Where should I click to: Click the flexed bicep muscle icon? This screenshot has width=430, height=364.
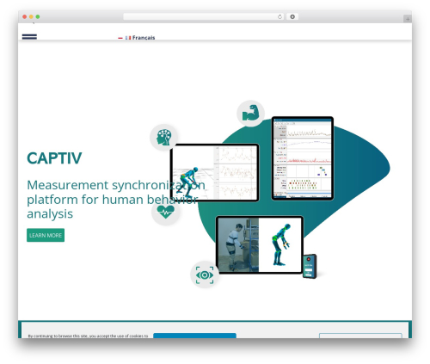pos(250,114)
